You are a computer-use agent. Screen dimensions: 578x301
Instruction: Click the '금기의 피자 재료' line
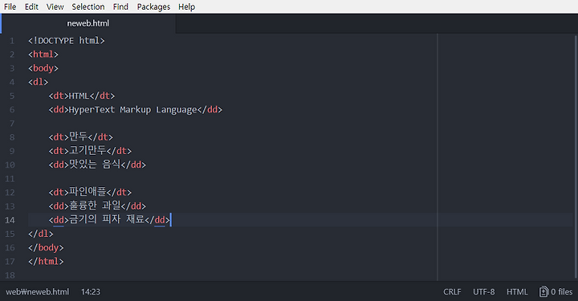click(109, 220)
